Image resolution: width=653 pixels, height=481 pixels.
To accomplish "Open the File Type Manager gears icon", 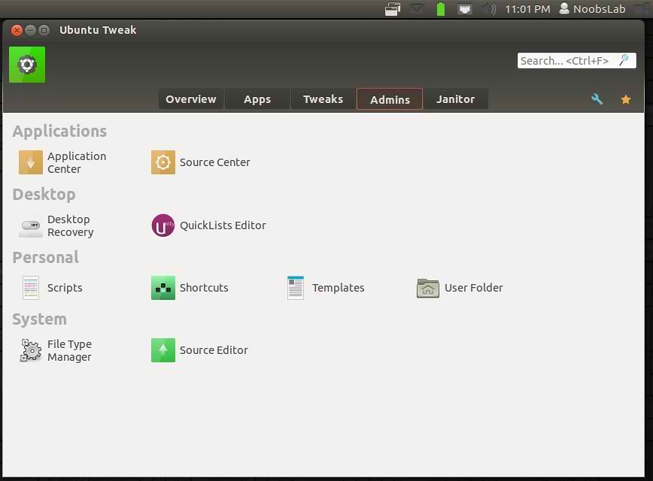I will [x=31, y=350].
